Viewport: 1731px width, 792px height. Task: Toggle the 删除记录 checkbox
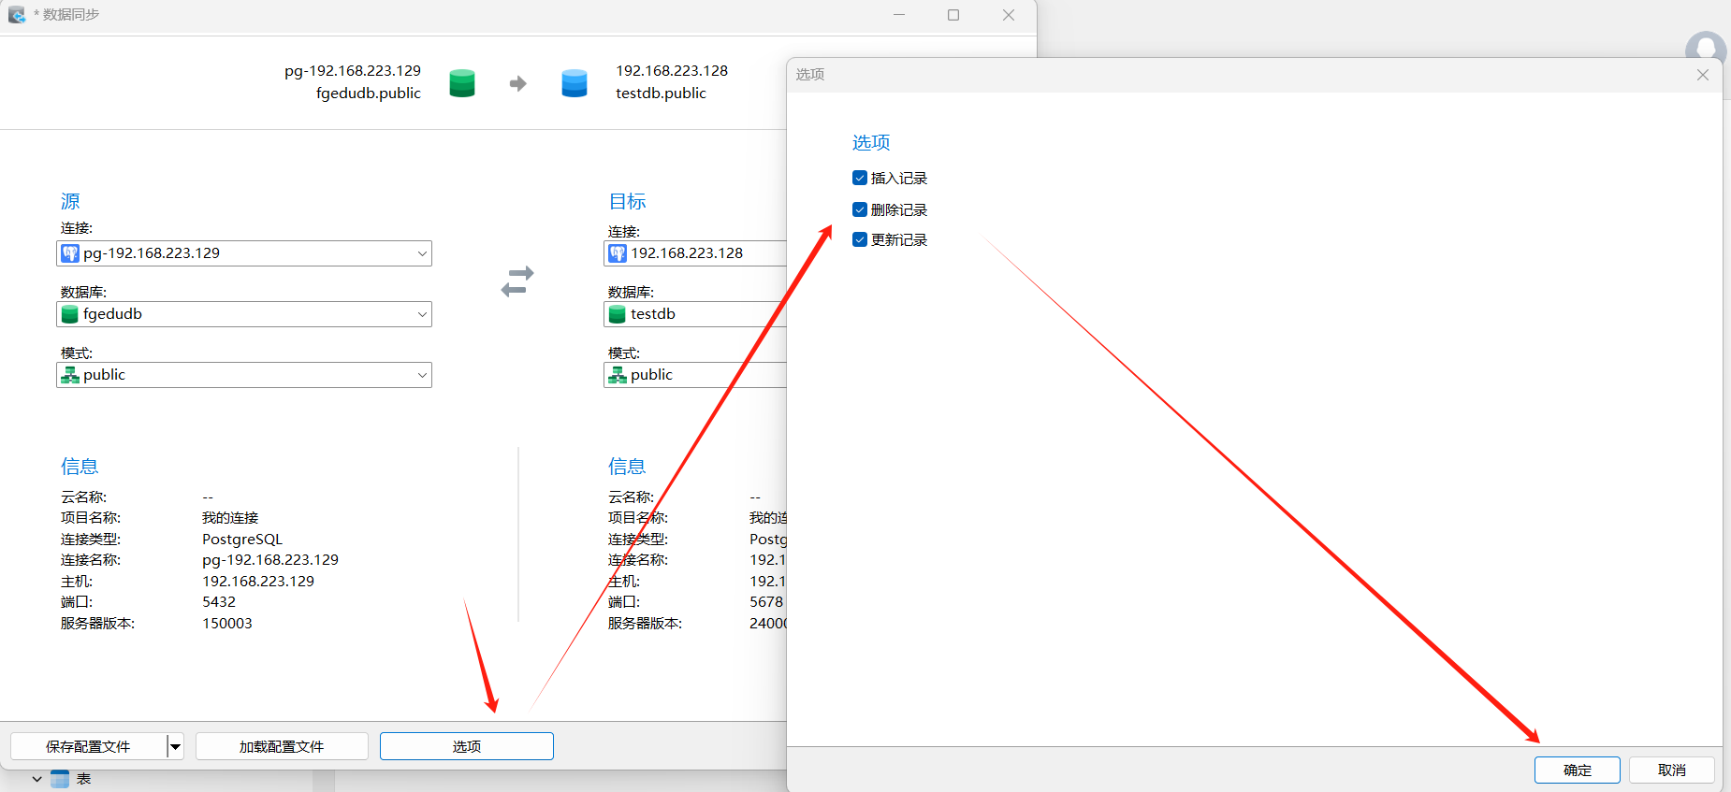[x=860, y=209]
